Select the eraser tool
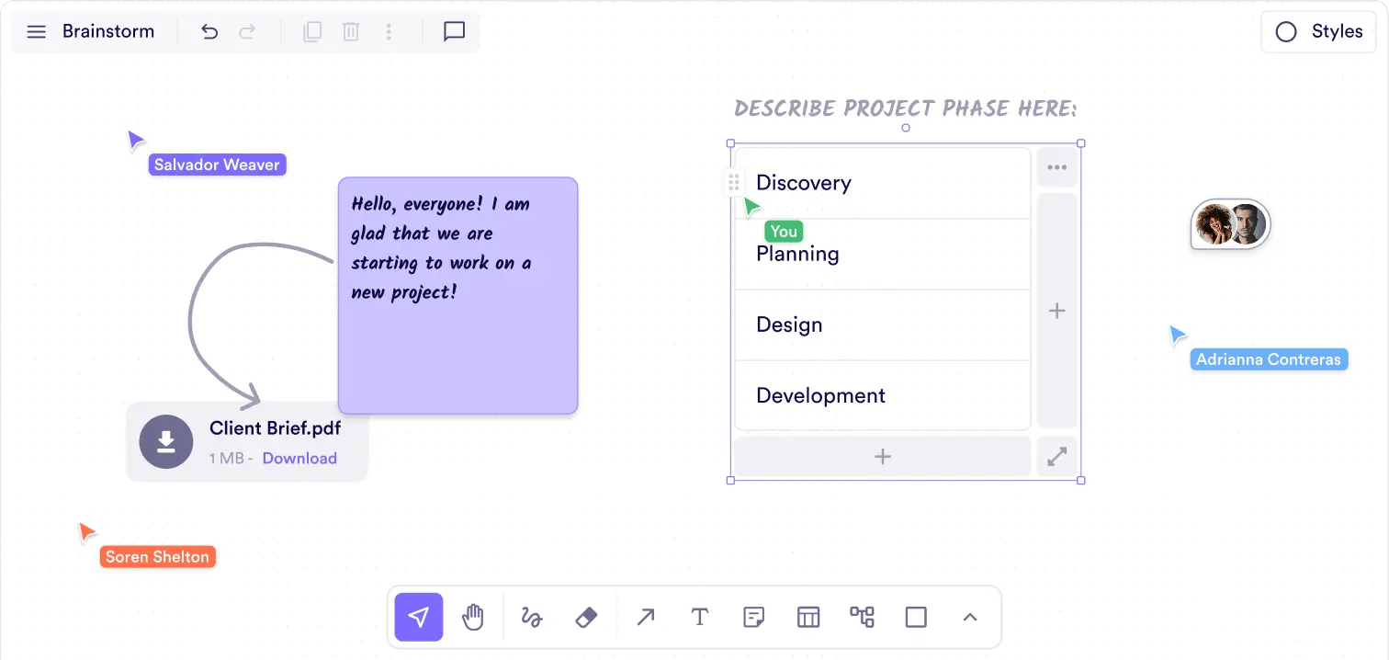 (x=586, y=617)
